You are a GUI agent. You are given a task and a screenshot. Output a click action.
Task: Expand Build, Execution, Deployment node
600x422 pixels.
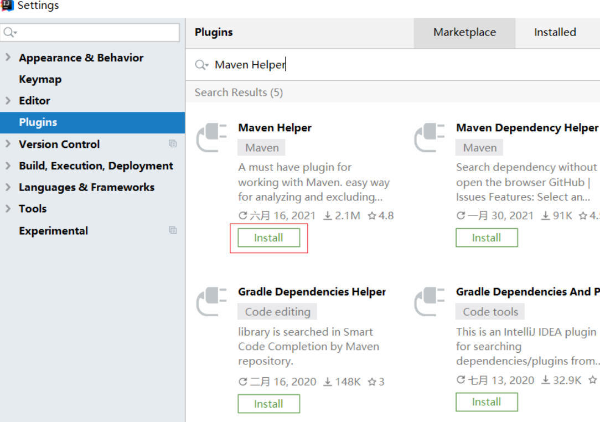coord(8,166)
